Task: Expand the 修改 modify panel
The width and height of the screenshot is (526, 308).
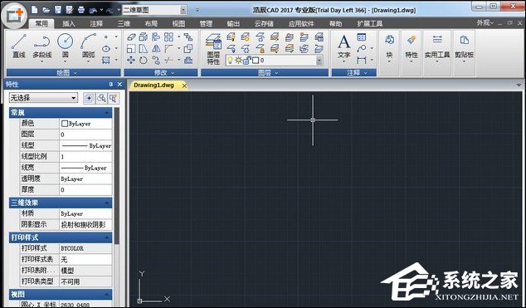Action: point(161,73)
